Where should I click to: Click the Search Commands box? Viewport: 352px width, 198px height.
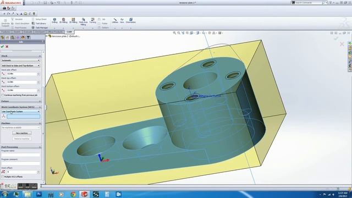tap(309, 3)
